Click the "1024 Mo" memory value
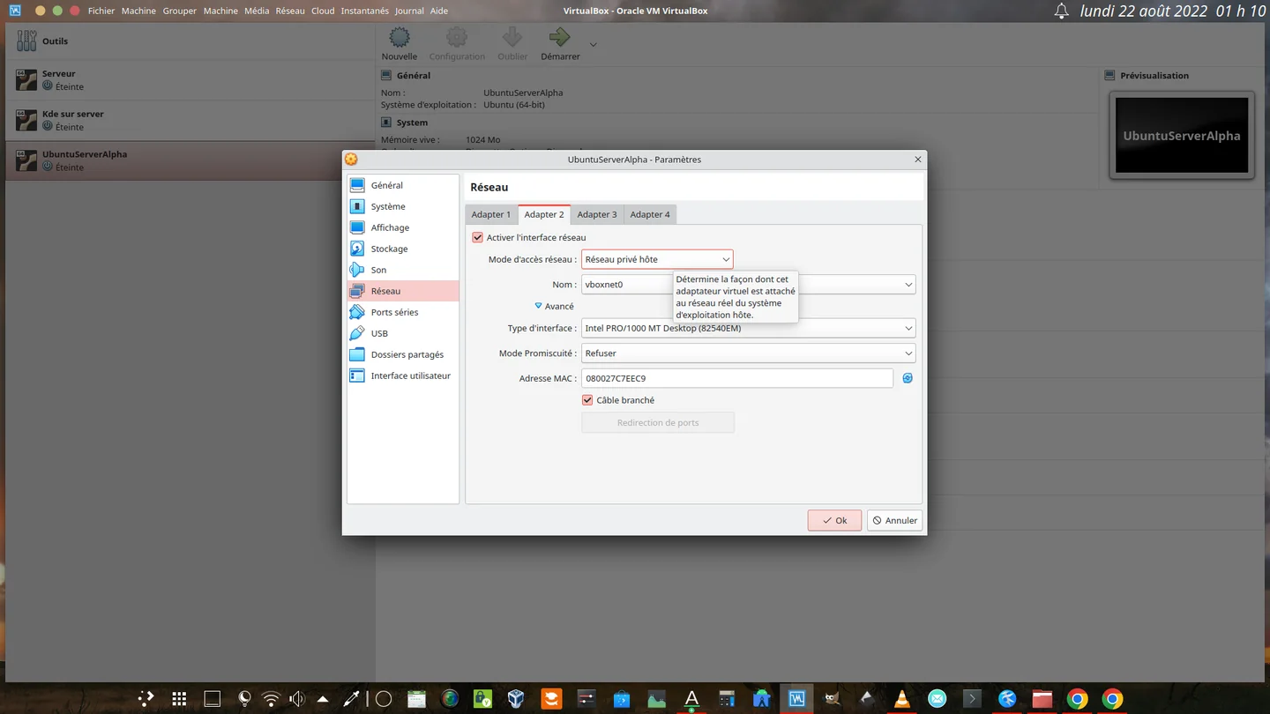Image resolution: width=1270 pixels, height=714 pixels. tap(483, 140)
